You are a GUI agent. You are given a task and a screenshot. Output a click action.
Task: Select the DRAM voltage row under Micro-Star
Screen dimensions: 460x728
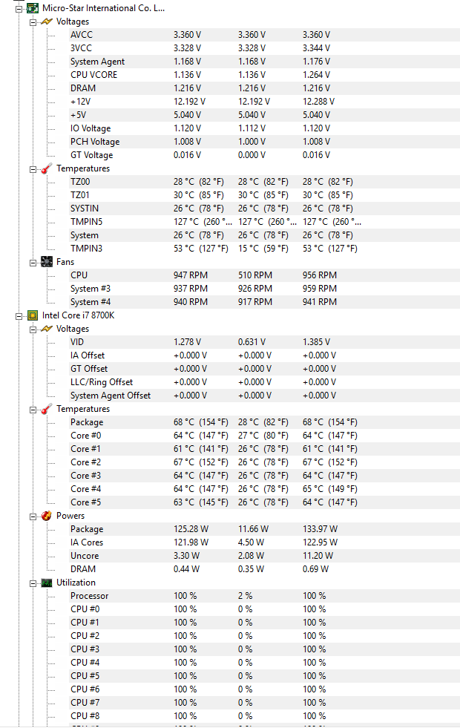(x=265, y=88)
